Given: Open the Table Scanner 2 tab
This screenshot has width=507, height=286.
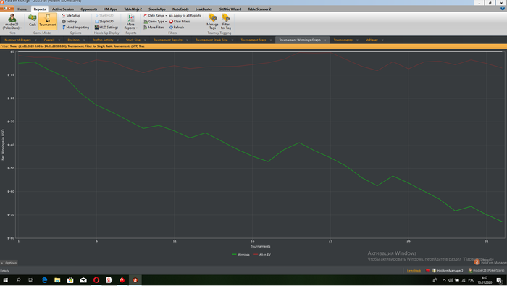Looking at the screenshot, I should click(259, 9).
